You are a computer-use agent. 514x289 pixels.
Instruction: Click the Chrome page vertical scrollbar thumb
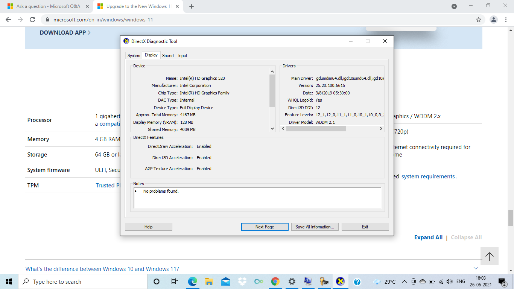point(511,218)
